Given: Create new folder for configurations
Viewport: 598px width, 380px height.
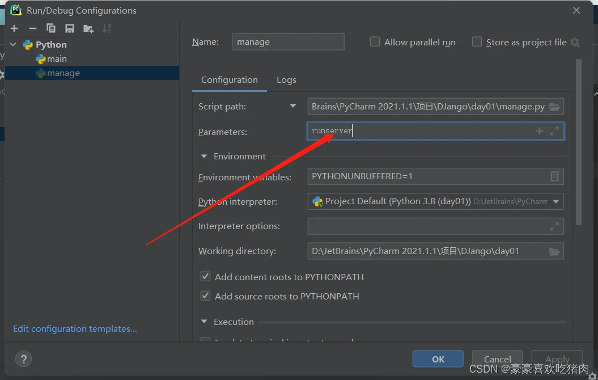Looking at the screenshot, I should (x=88, y=28).
